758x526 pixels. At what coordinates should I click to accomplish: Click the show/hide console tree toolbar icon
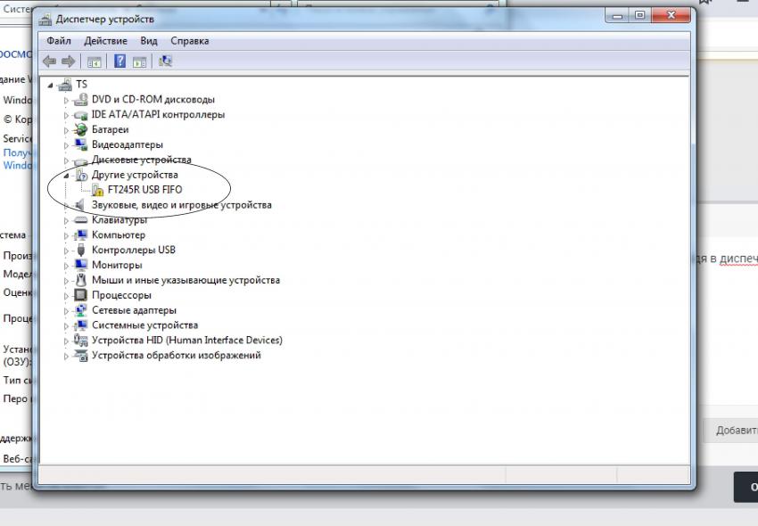[94, 62]
